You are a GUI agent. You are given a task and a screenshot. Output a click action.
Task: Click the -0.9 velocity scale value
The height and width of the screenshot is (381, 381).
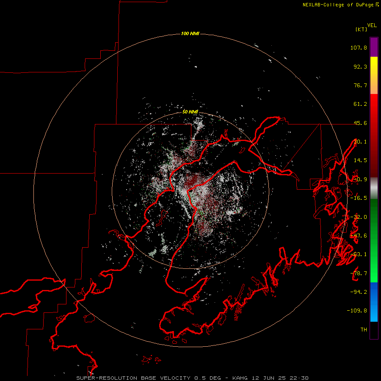[360, 179]
